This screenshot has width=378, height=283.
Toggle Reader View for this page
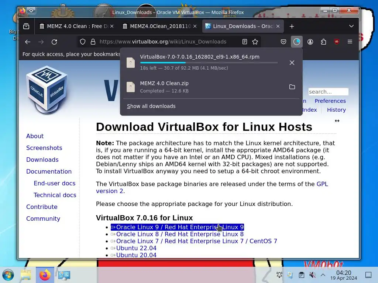(x=245, y=42)
